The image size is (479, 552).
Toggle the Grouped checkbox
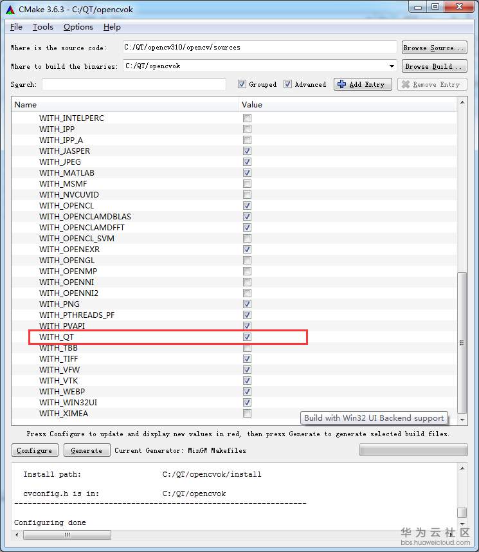click(242, 84)
